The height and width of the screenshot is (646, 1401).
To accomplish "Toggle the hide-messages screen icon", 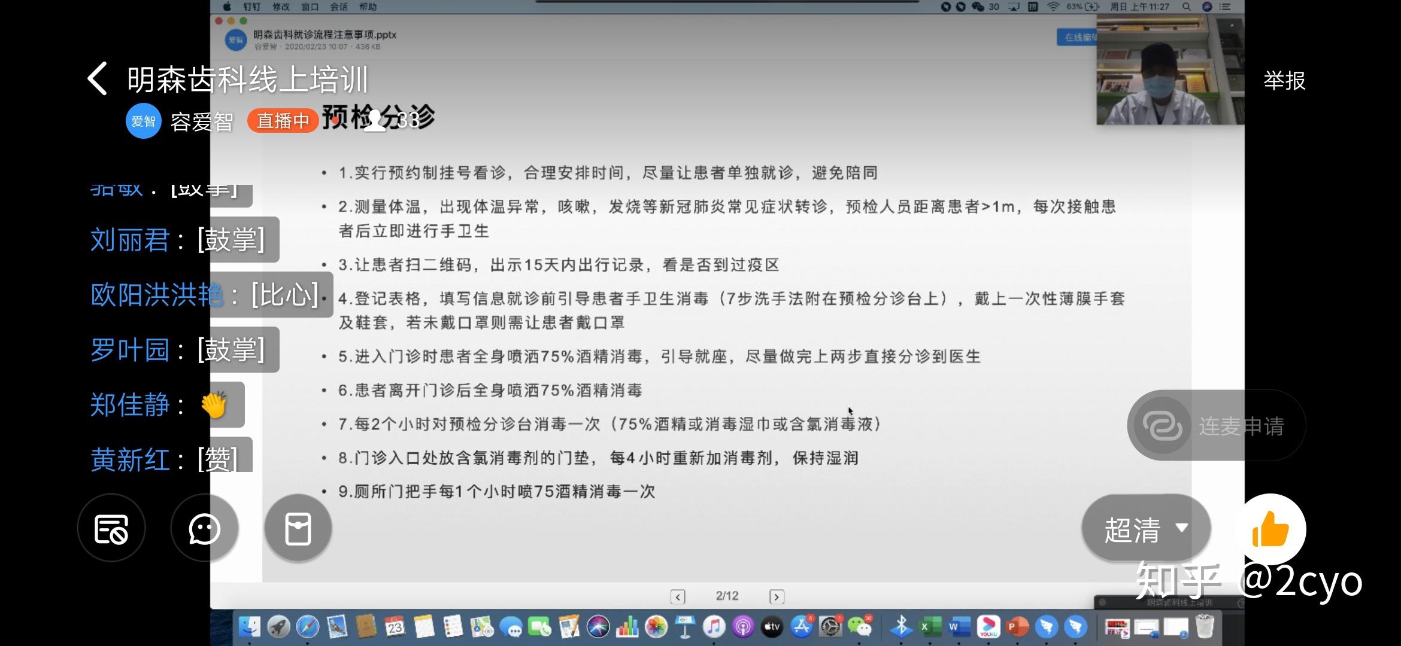I will (x=111, y=529).
